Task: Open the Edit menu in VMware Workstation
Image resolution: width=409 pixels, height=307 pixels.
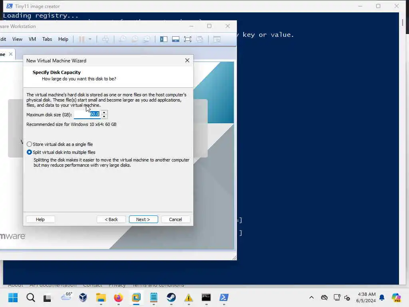Action: 3,39
